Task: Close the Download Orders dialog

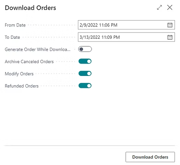Action: pos(170,7)
